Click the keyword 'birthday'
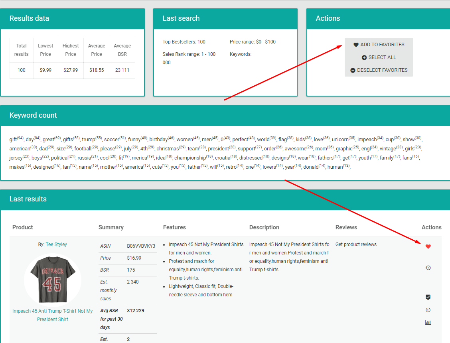This screenshot has width=450, height=343. coord(158,140)
